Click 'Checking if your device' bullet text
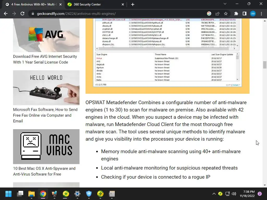This screenshot has height=200, width=267. click(156, 177)
